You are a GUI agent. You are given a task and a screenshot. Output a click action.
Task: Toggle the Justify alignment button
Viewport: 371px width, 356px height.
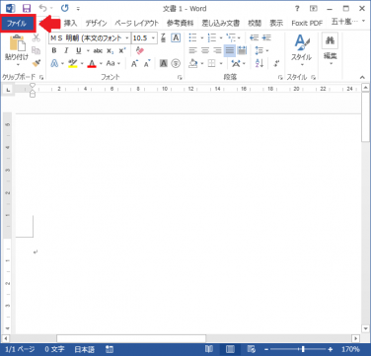(x=230, y=50)
